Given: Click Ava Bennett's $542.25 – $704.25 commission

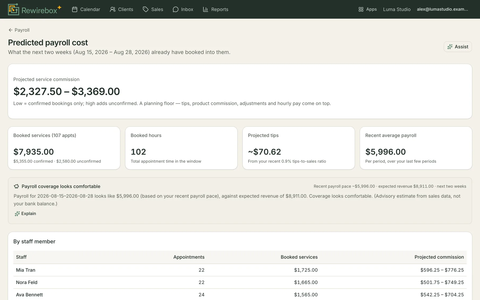Looking at the screenshot, I should coord(442,295).
